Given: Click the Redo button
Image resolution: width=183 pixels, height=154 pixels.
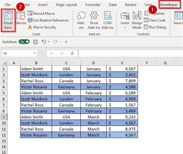Looking at the screenshot, I should click(55, 42).
